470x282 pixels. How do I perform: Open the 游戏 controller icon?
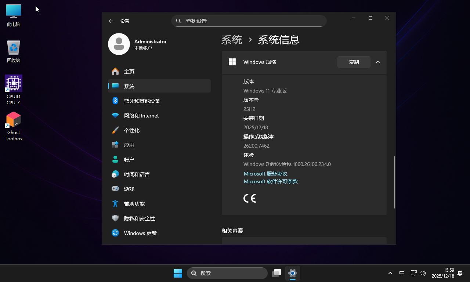[x=115, y=189]
